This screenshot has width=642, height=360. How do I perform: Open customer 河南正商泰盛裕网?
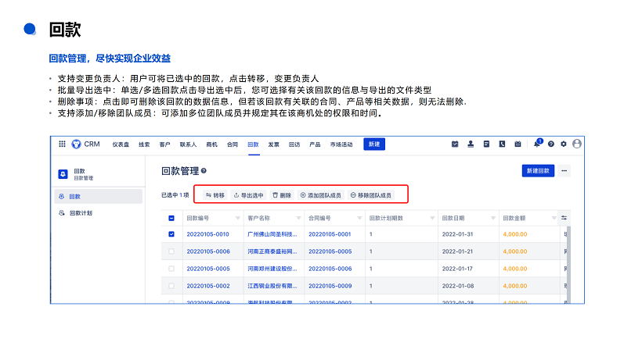(x=272, y=251)
